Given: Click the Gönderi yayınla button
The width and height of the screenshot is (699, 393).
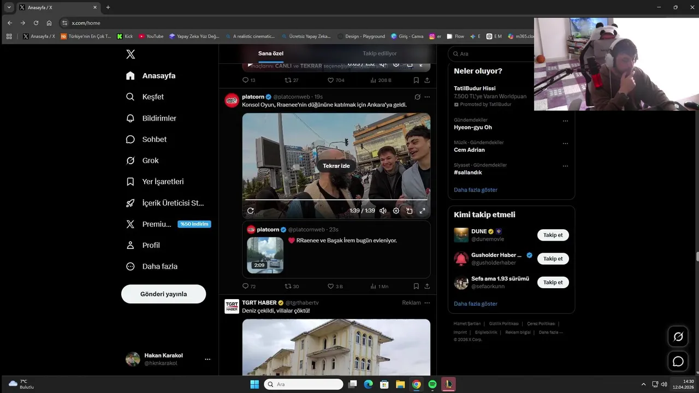Looking at the screenshot, I should (x=163, y=294).
